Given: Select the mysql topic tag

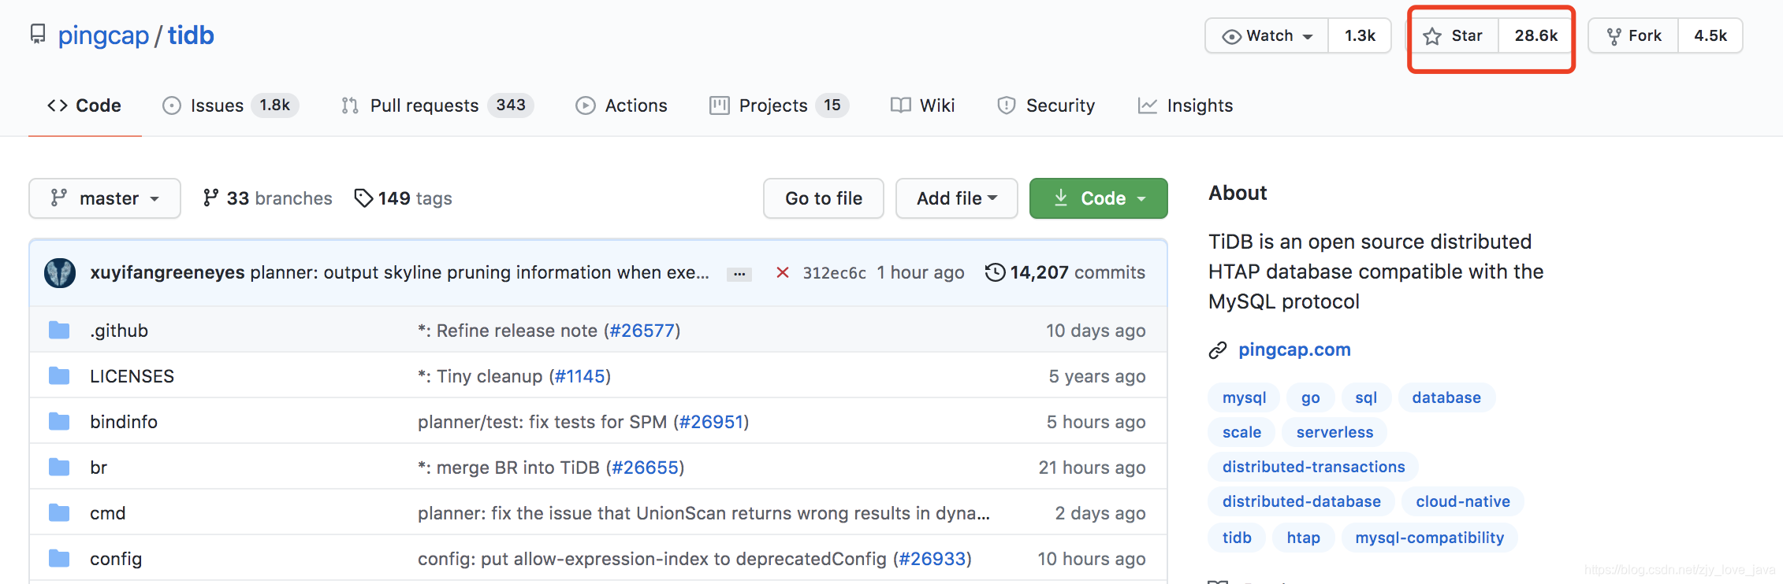Looking at the screenshot, I should [x=1244, y=397].
